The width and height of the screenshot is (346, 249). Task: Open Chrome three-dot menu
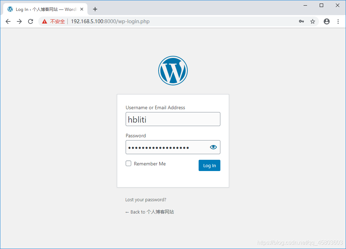coord(338,21)
